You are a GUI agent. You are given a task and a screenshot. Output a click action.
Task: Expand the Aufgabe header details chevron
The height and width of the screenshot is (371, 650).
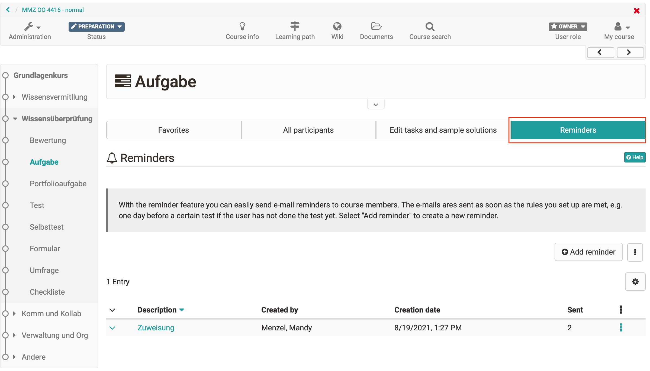[x=376, y=105]
